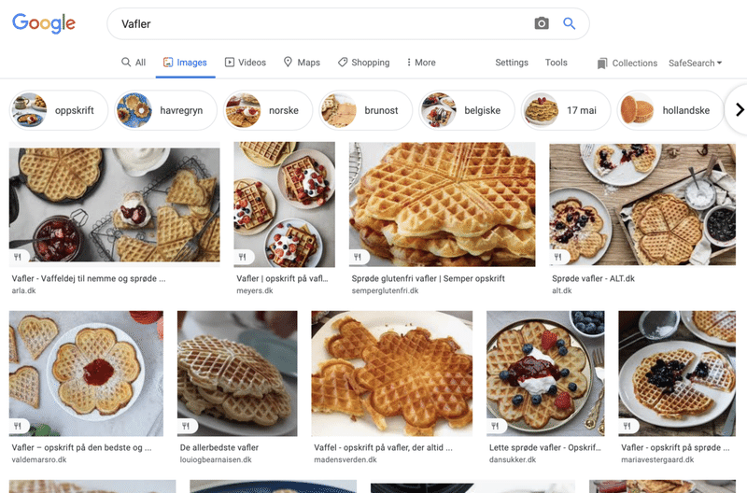The image size is (747, 493).
Task: Click recipe icon on the arla.dk image
Action: (x=18, y=257)
